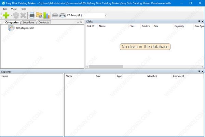Click the gray X delete icon
Screen dimensions: 205x137
[x=23, y=15]
